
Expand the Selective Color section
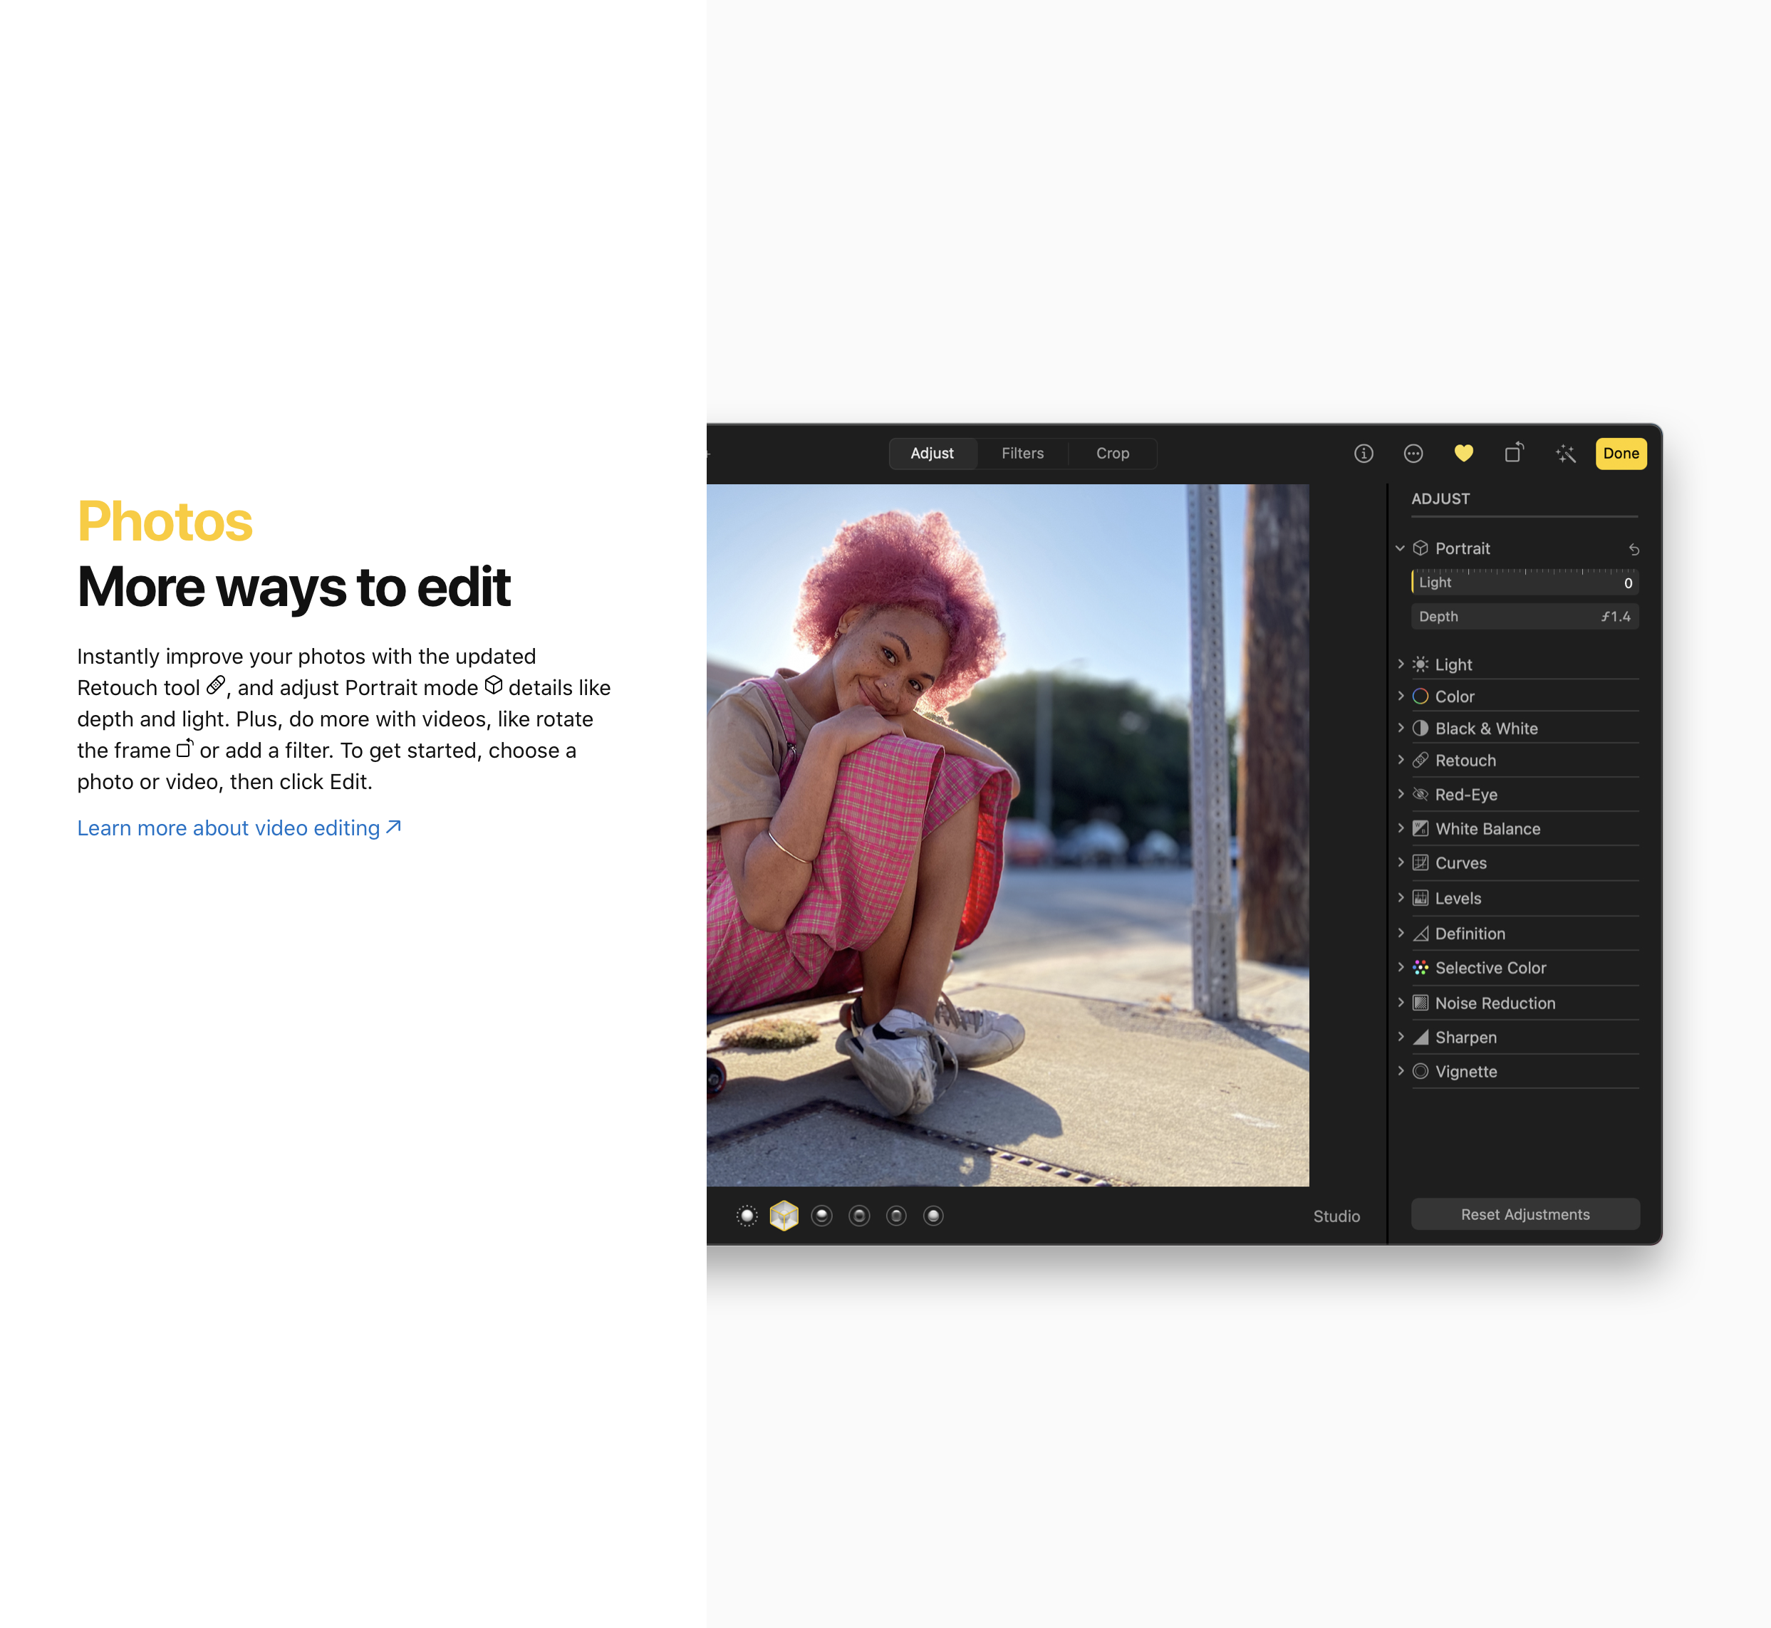(x=1400, y=967)
